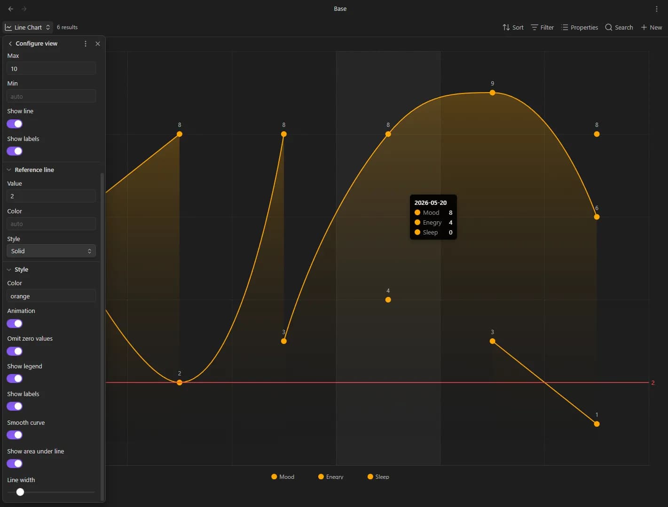This screenshot has height=507, width=668.
Task: Disable the Smooth curve toggle
Action: pos(15,435)
